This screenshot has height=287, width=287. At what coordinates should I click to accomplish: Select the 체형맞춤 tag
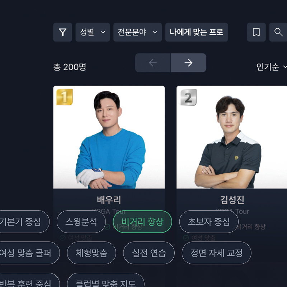click(91, 253)
